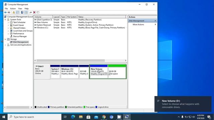
Task: Expand the Services and Applications branch
Action: 5,45
